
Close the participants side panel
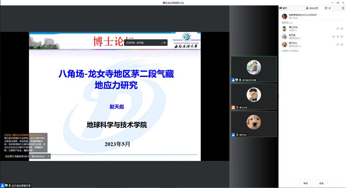(330, 8)
